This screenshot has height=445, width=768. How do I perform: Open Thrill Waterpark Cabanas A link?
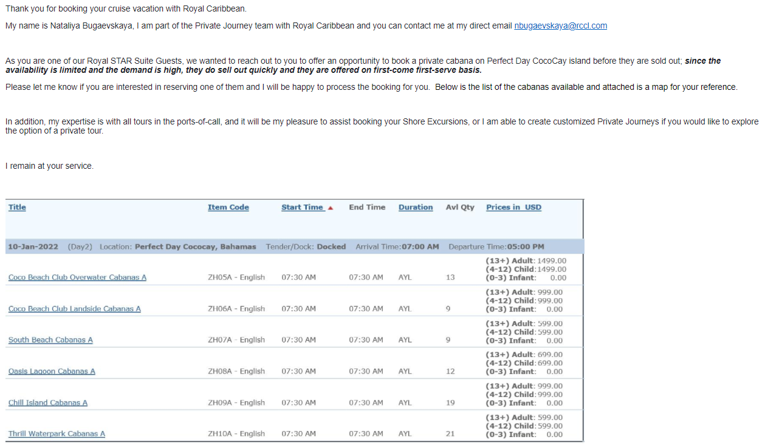point(57,434)
